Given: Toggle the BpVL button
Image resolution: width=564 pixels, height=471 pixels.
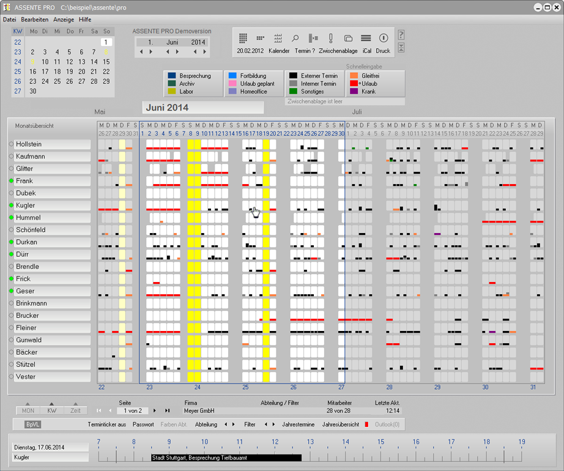Looking at the screenshot, I should (32, 425).
